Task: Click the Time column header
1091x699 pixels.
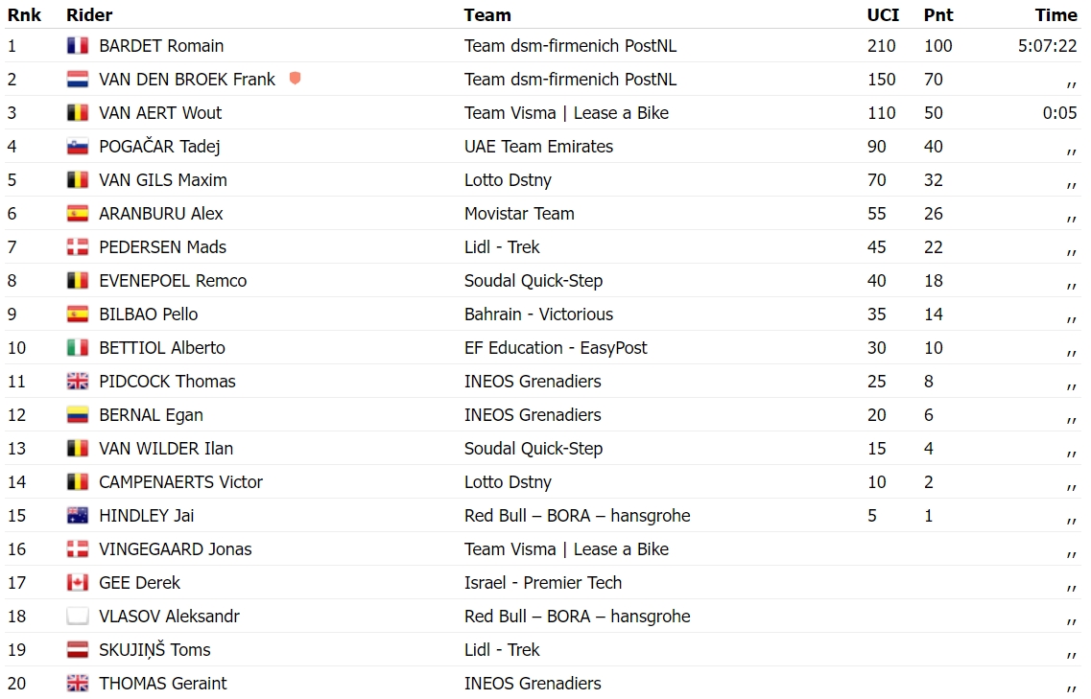Action: coord(1055,14)
